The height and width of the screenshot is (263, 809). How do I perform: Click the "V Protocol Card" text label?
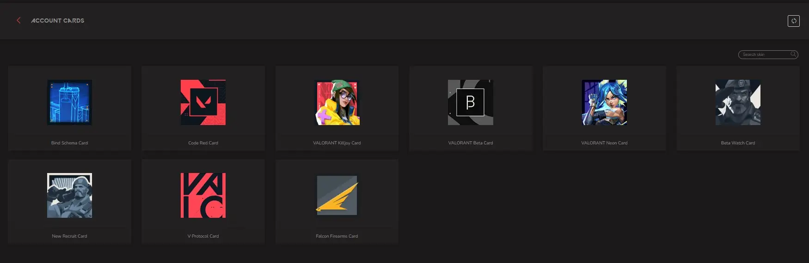(203, 236)
